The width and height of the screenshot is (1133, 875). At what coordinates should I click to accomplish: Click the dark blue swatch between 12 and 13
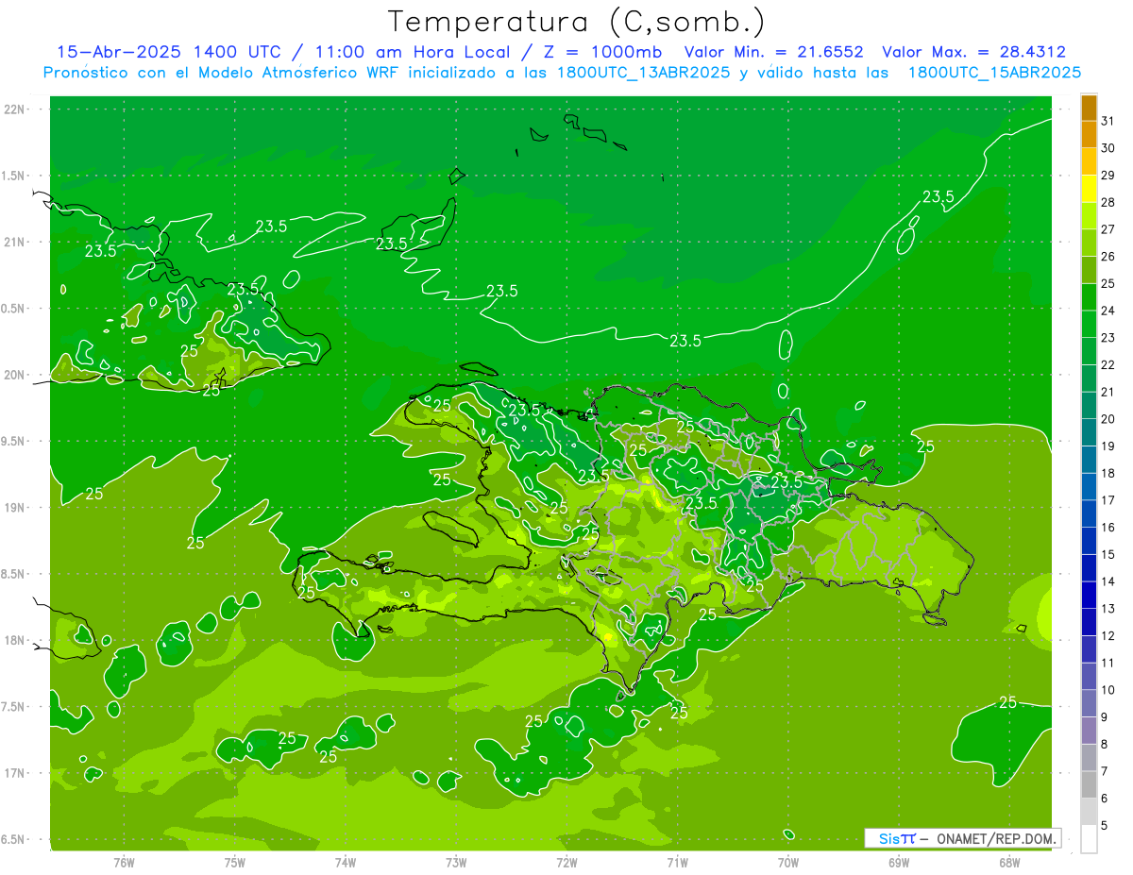[1089, 622]
